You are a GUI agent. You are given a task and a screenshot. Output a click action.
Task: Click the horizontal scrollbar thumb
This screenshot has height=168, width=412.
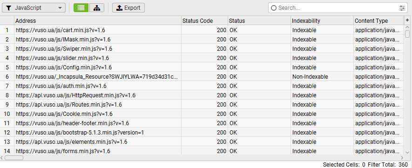[14, 158]
